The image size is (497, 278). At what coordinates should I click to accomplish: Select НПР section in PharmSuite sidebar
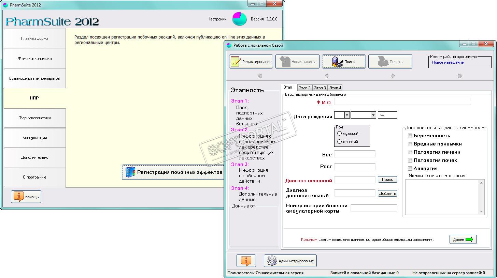pos(34,98)
